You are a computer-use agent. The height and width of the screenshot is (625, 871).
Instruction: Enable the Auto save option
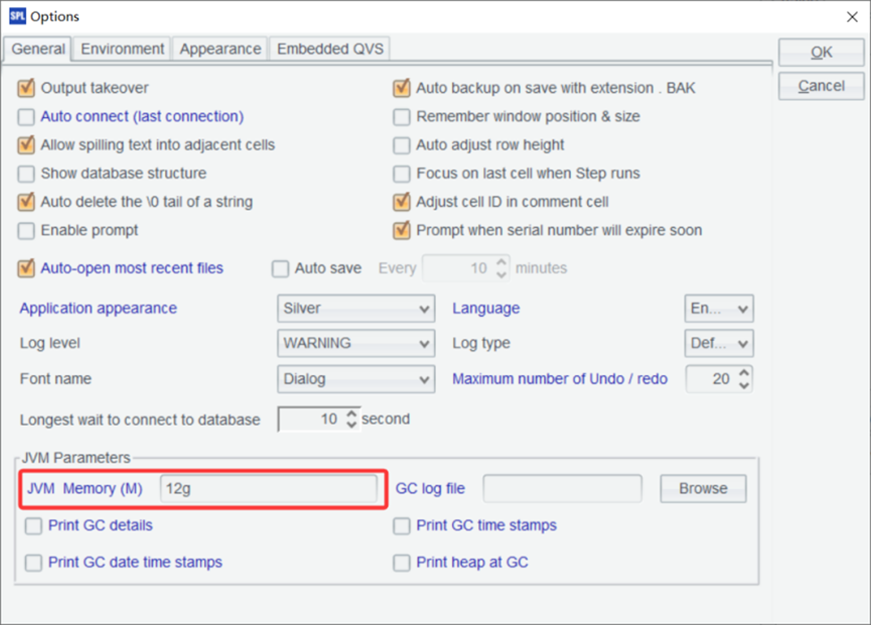pyautogui.click(x=281, y=268)
